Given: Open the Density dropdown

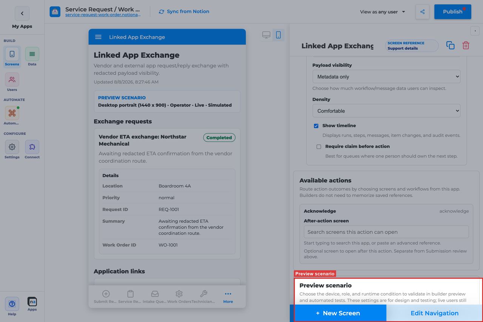Looking at the screenshot, I should pos(386,111).
